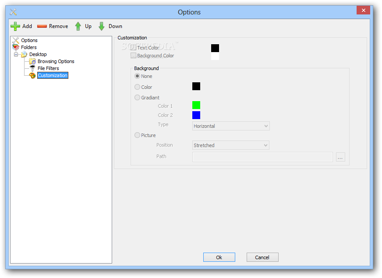
Task: Click the black Text Color swatch
Action: click(x=215, y=48)
